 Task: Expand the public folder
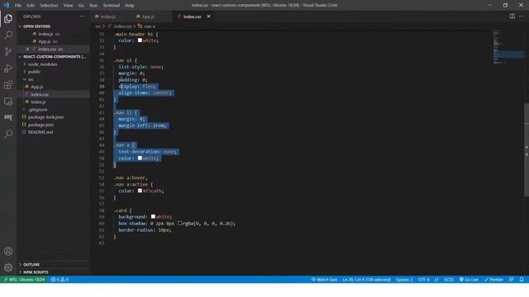click(x=34, y=72)
